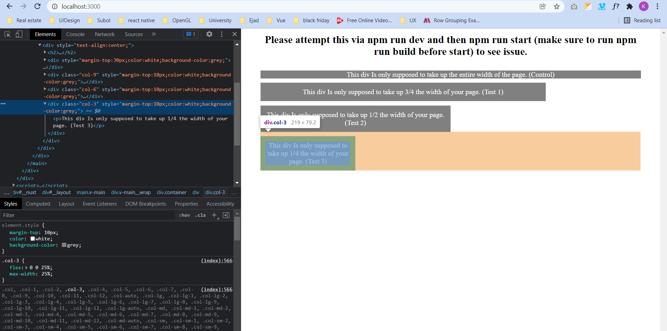Expand the h2 element node

44,52
